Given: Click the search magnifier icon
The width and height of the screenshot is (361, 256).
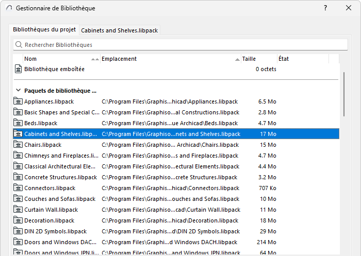Looking at the screenshot, I should click(19, 45).
